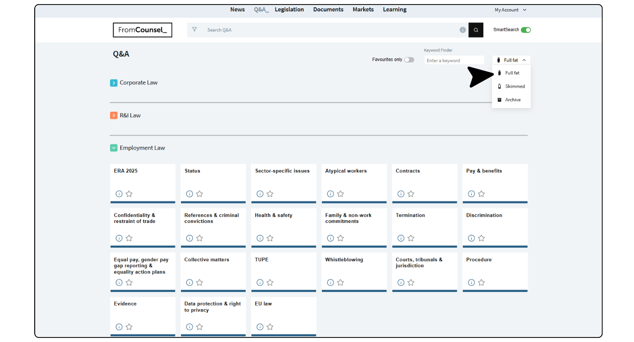Screen dimensions: 634x342
Task: Show info for Discrimination card
Action: 471,238
